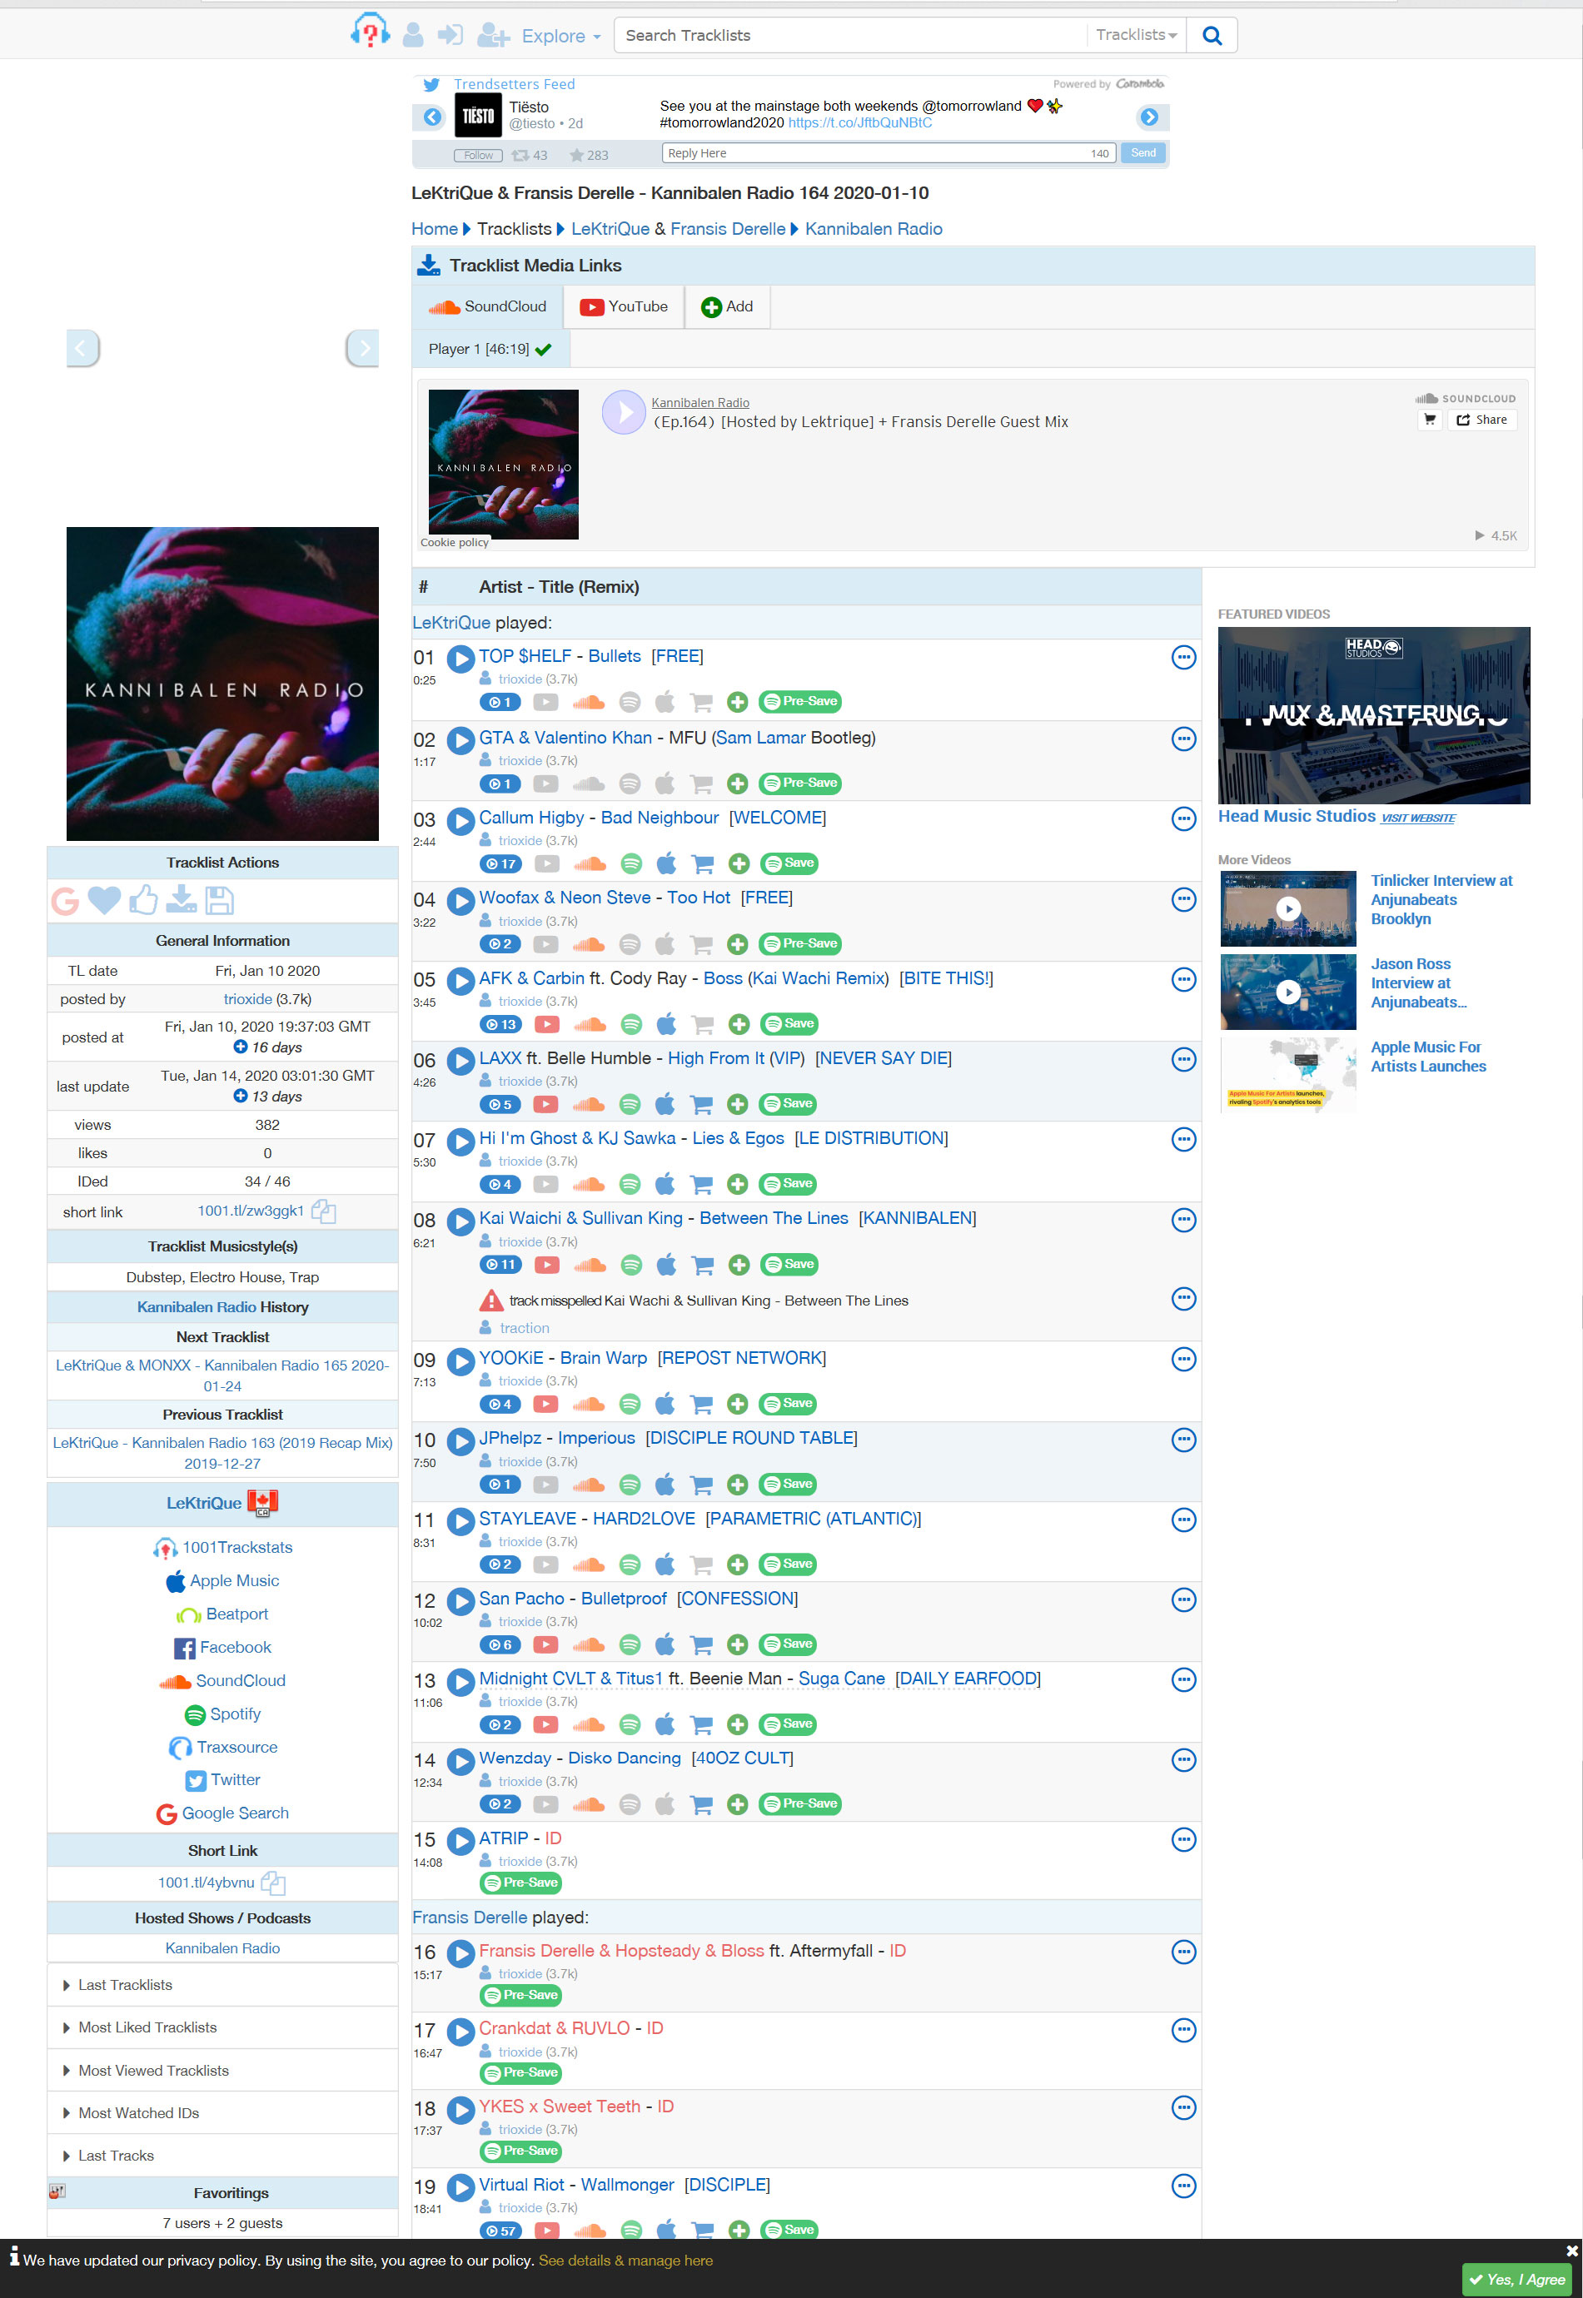Switch to the YouTube media tab
Image resolution: width=1583 pixels, height=2298 pixels.
coord(624,306)
